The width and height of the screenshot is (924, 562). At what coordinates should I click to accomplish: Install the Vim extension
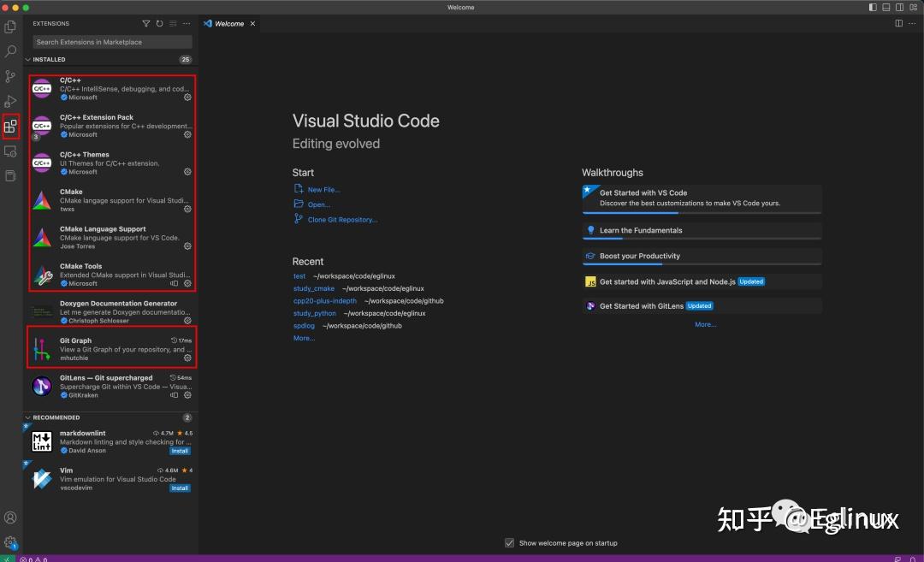pos(179,488)
